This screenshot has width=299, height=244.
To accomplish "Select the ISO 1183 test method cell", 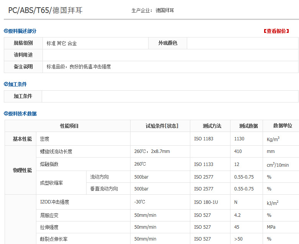I will coord(203,139).
